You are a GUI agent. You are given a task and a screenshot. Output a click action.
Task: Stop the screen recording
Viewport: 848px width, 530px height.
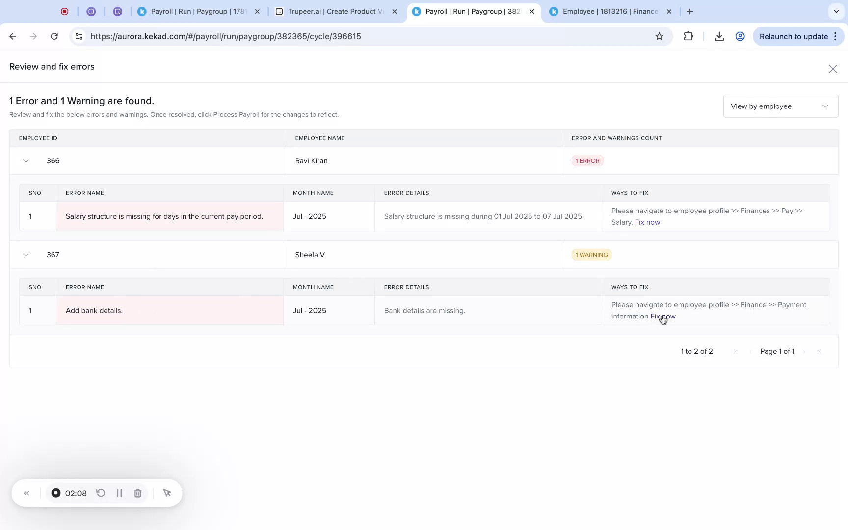(55, 493)
